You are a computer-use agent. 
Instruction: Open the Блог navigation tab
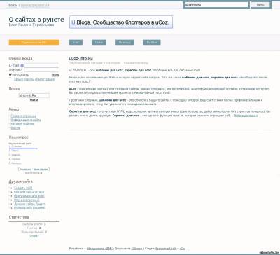point(76,42)
